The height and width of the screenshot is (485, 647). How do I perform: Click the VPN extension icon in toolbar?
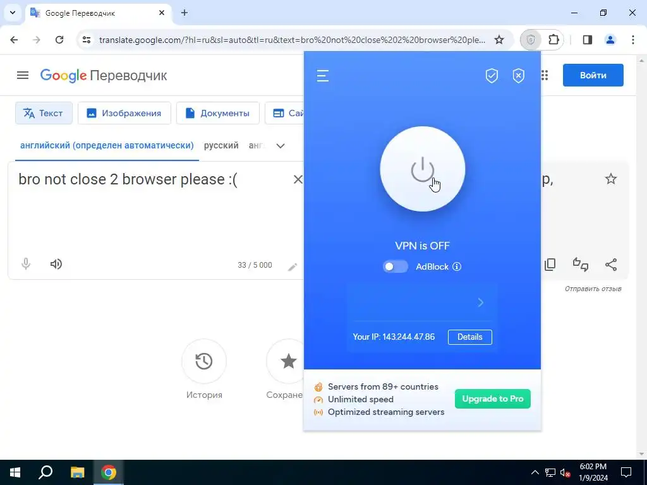point(531,40)
